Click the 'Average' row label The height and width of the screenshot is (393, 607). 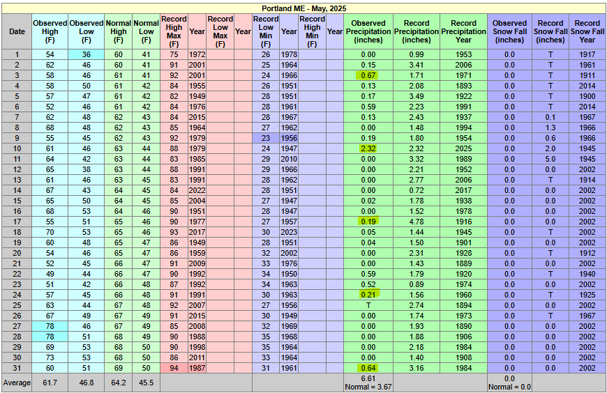click(x=17, y=383)
